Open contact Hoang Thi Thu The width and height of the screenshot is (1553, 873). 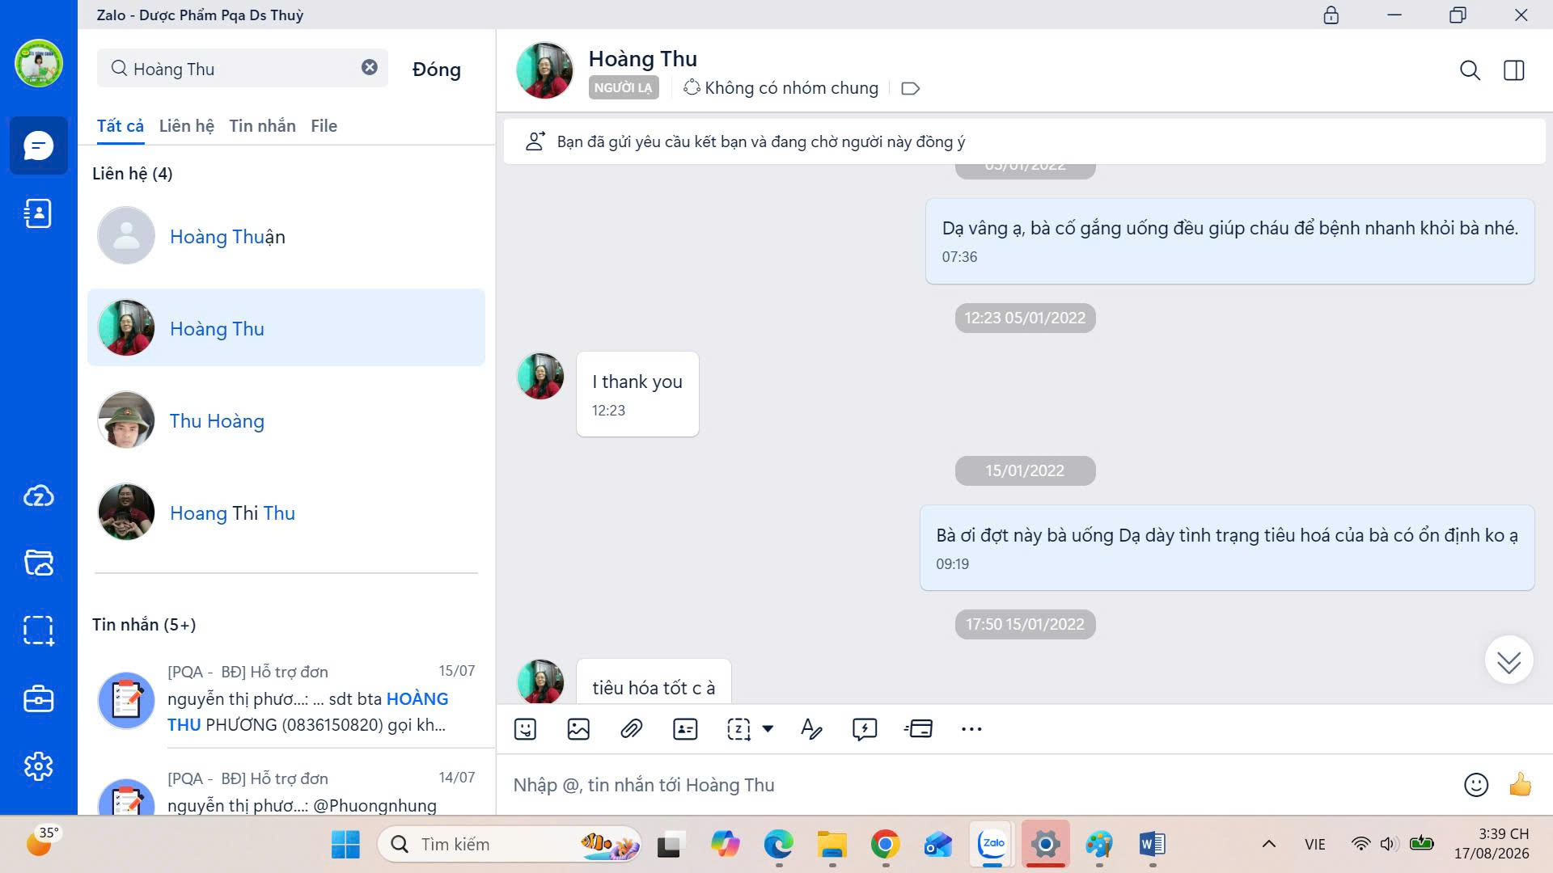[286, 512]
